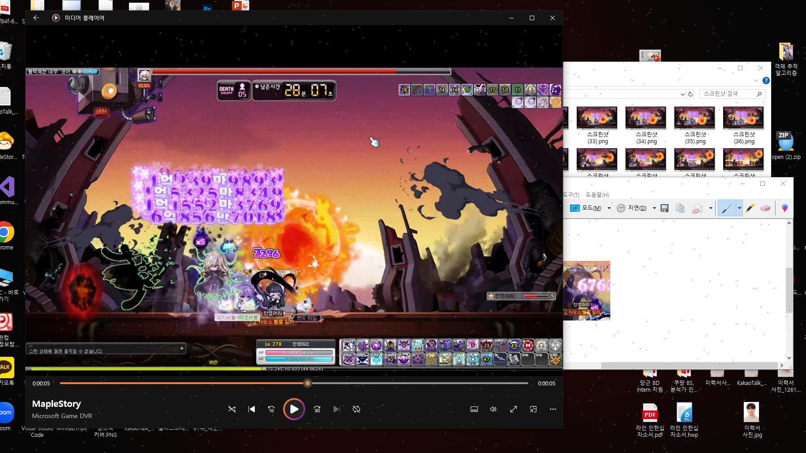The height and width of the screenshot is (453, 806).
Task: Open the 객체 추적 알고리즘 desktop folder
Action: pyautogui.click(x=786, y=60)
